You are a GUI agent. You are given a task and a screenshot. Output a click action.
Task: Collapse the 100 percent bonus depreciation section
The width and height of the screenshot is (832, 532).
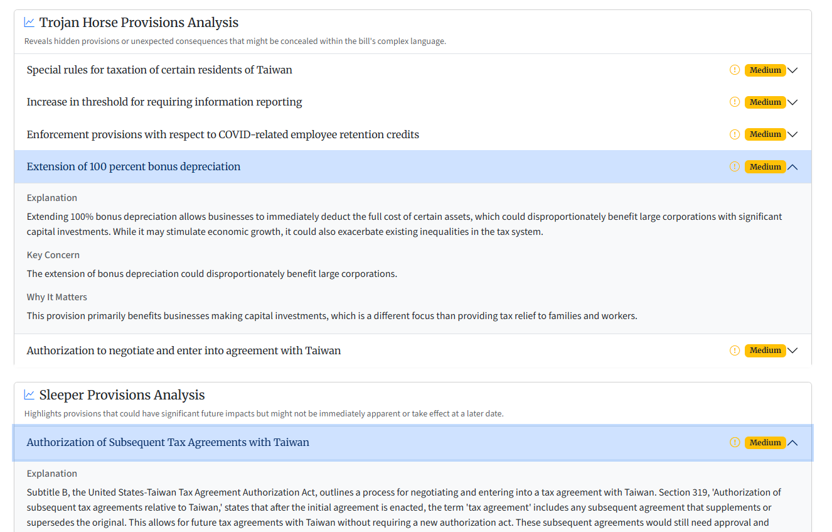click(x=792, y=167)
